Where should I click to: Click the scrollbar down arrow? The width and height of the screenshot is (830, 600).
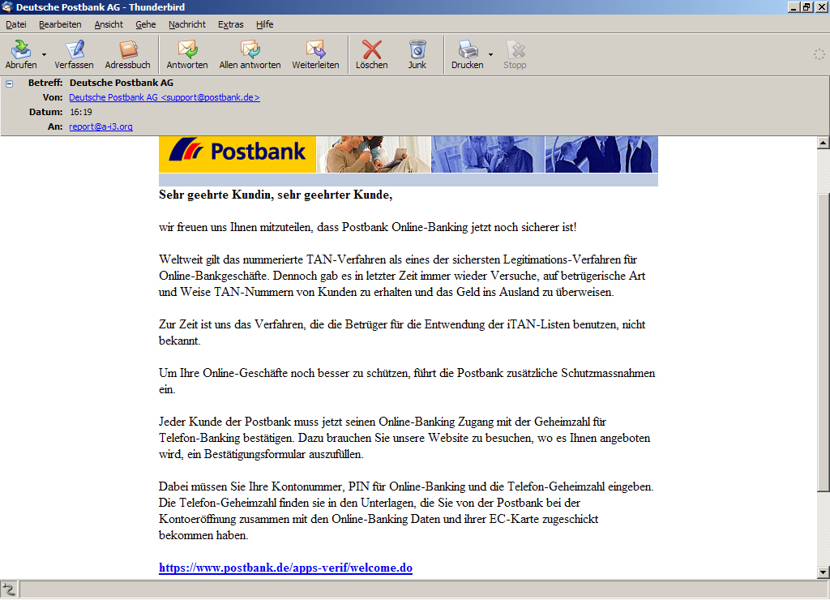824,572
